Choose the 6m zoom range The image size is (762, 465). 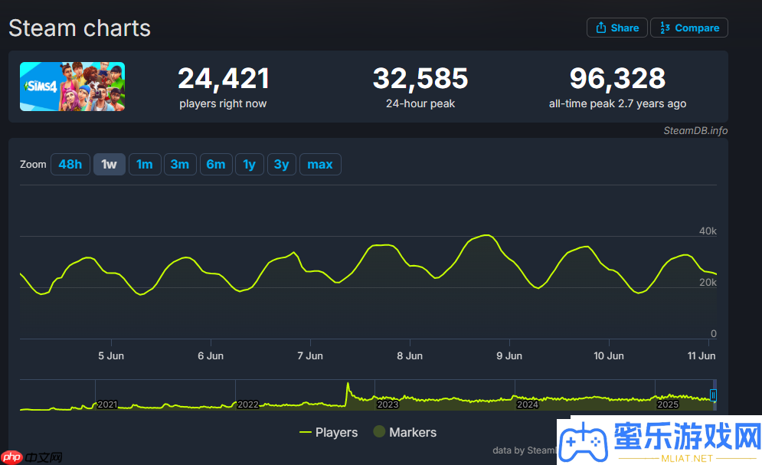[x=216, y=164]
